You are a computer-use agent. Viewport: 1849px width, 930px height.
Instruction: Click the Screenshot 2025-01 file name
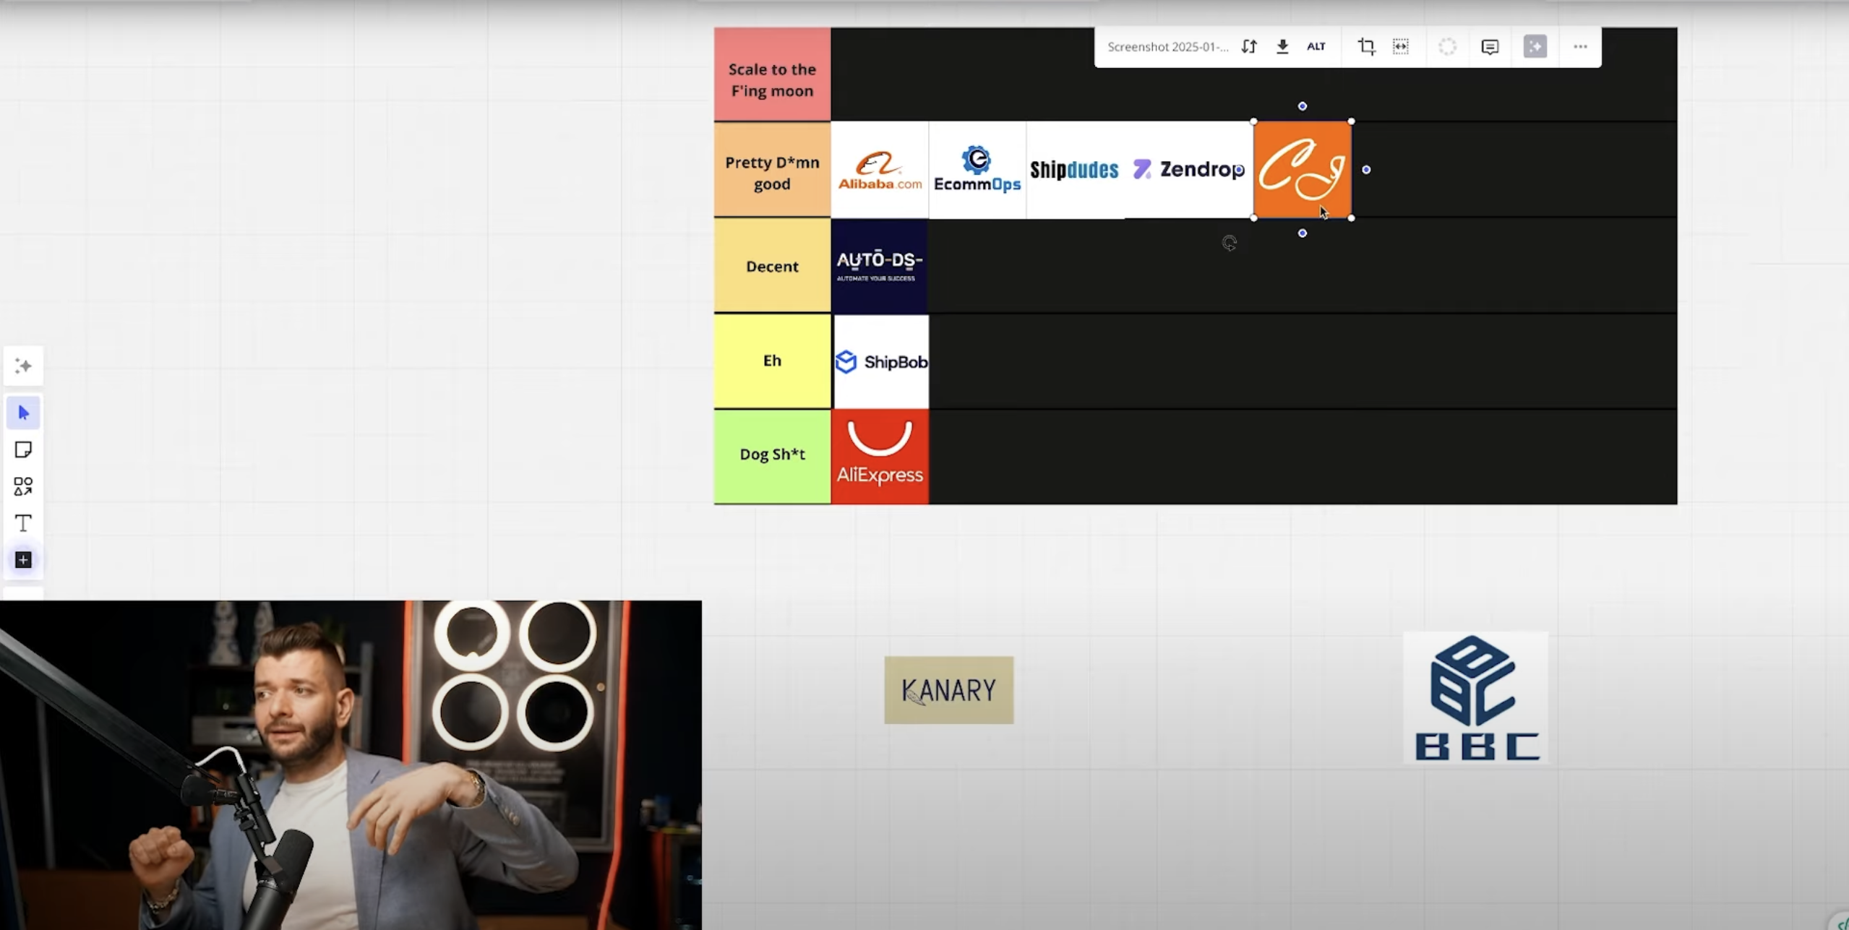click(x=1167, y=47)
